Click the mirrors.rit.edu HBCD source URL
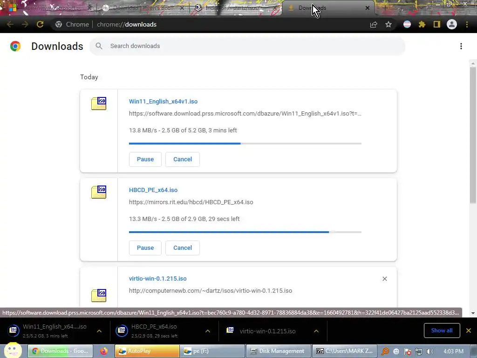This screenshot has width=477, height=358. [191, 202]
